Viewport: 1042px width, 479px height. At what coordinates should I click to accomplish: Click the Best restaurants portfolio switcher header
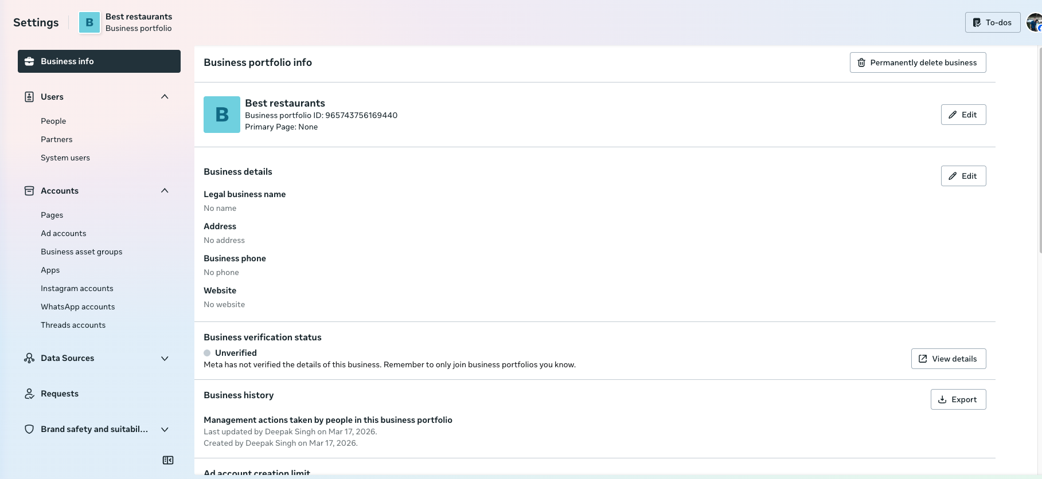[x=126, y=22]
